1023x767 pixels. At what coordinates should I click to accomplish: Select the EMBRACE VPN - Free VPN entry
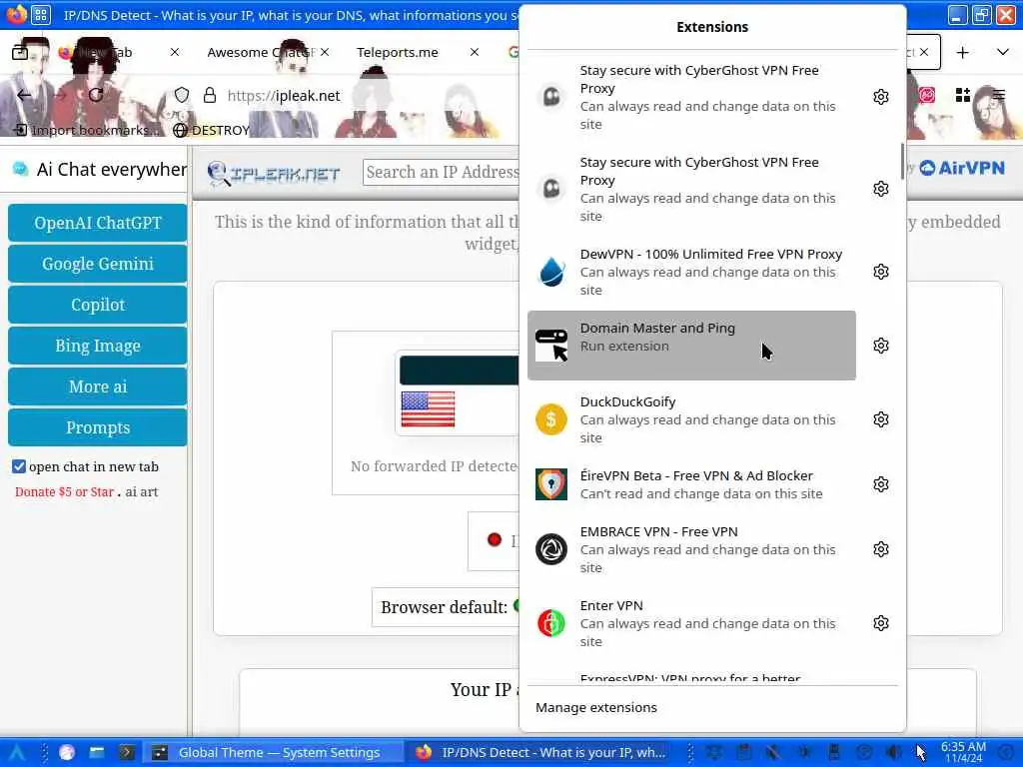pos(691,549)
